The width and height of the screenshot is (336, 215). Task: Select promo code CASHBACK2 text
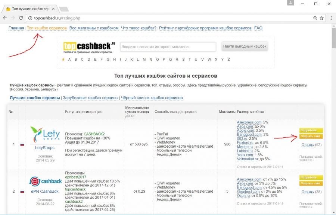pyautogui.click(x=94, y=134)
